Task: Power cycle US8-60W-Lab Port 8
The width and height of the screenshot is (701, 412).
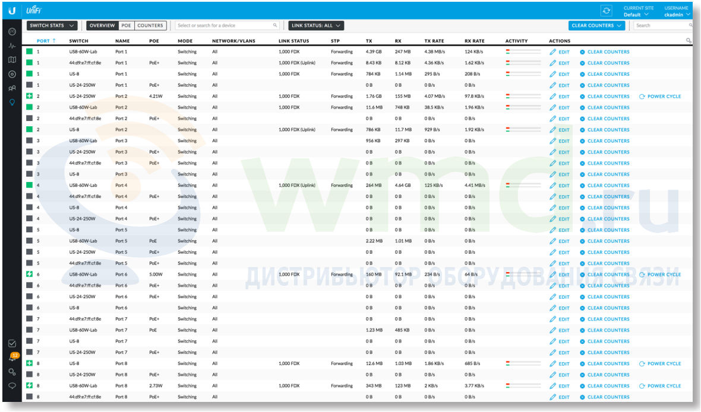Action: point(660,386)
